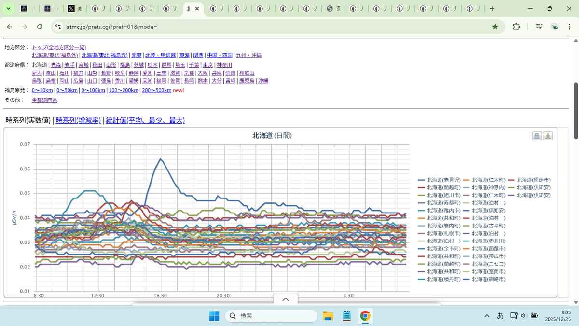579x326 pixels.
Task: Open the 北海道/東北(福島外) region link
Action: coord(55,55)
